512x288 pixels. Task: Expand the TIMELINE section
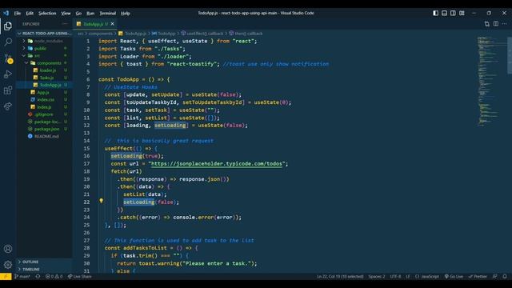click(45, 269)
